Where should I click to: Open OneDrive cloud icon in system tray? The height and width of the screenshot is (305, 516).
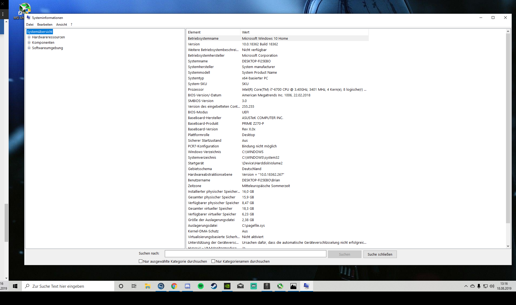[x=473, y=286]
